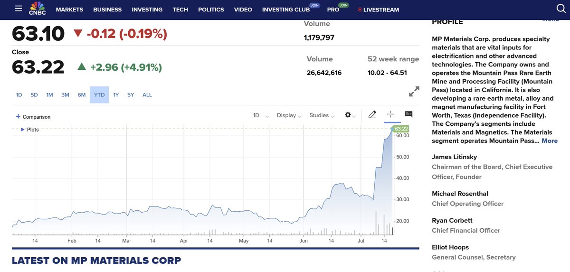Select the 6M time range
This screenshot has height=272, width=570.
82,95
